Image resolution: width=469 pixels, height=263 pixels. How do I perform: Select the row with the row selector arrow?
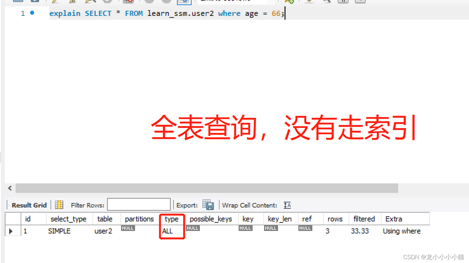(11, 231)
